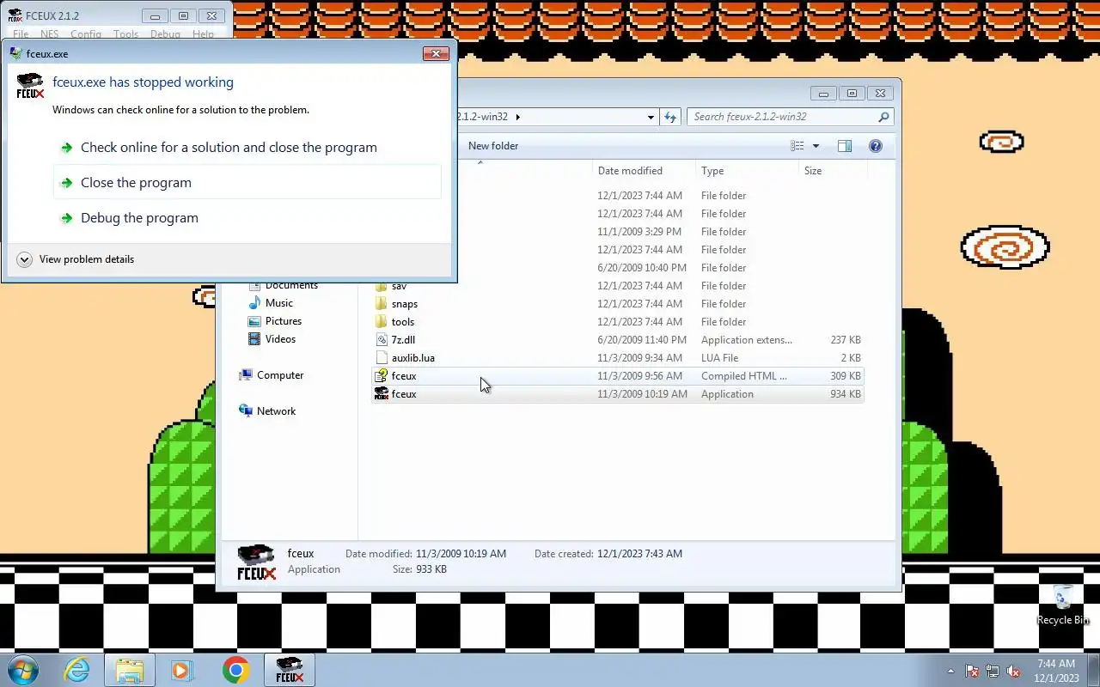Open the Windows Start menu
1100x687 pixels.
[22, 670]
